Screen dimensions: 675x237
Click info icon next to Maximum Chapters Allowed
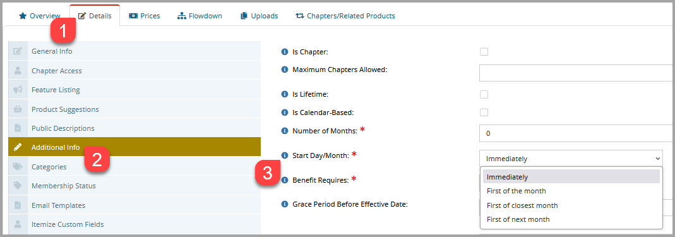click(x=284, y=70)
